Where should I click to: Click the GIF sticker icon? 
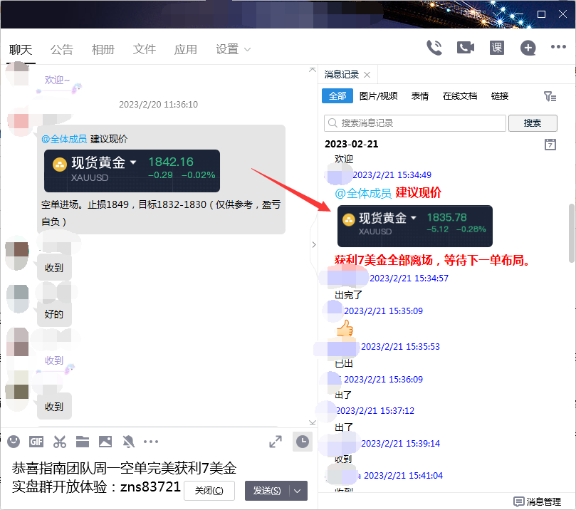[36, 442]
